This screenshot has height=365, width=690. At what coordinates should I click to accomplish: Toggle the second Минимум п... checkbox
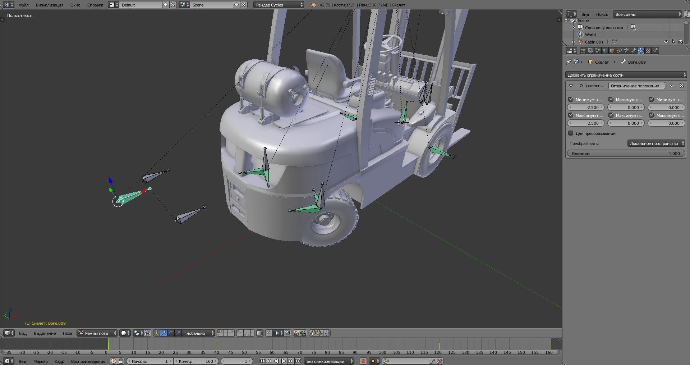click(x=611, y=99)
